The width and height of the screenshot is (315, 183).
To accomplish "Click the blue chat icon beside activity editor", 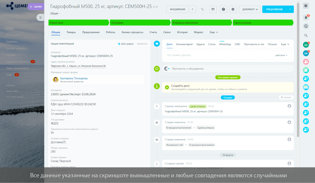I will pos(157,44).
